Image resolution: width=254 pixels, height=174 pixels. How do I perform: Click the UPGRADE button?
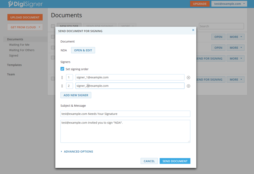[x=200, y=4]
